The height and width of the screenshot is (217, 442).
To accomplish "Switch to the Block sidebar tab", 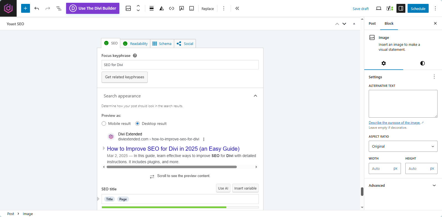I will point(389,24).
